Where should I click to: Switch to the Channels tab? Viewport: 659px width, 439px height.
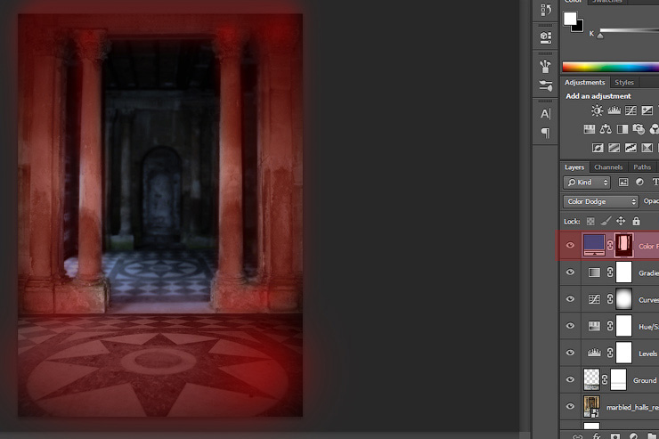(x=608, y=167)
